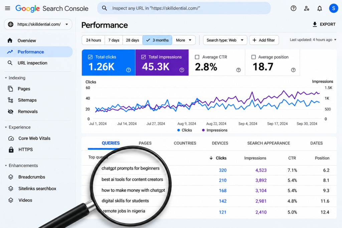The height and width of the screenshot is (228, 342).
Task: Open the help question mark icon
Action: [293, 8]
